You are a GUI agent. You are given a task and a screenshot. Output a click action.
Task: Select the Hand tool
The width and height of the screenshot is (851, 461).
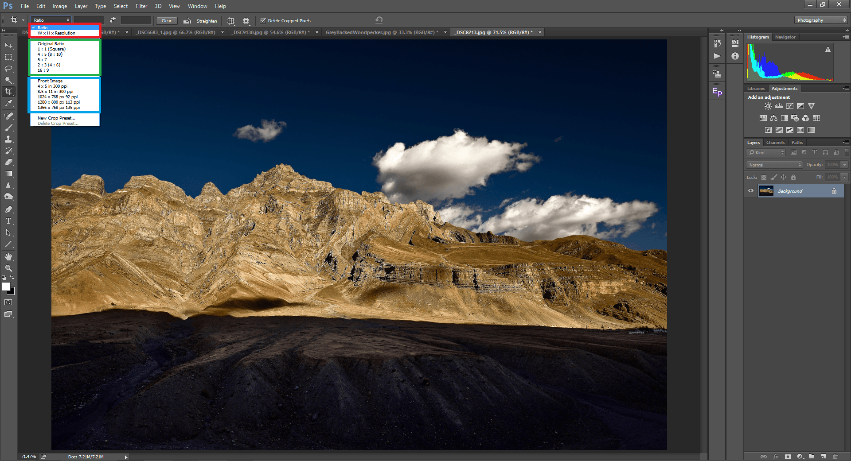pos(8,257)
